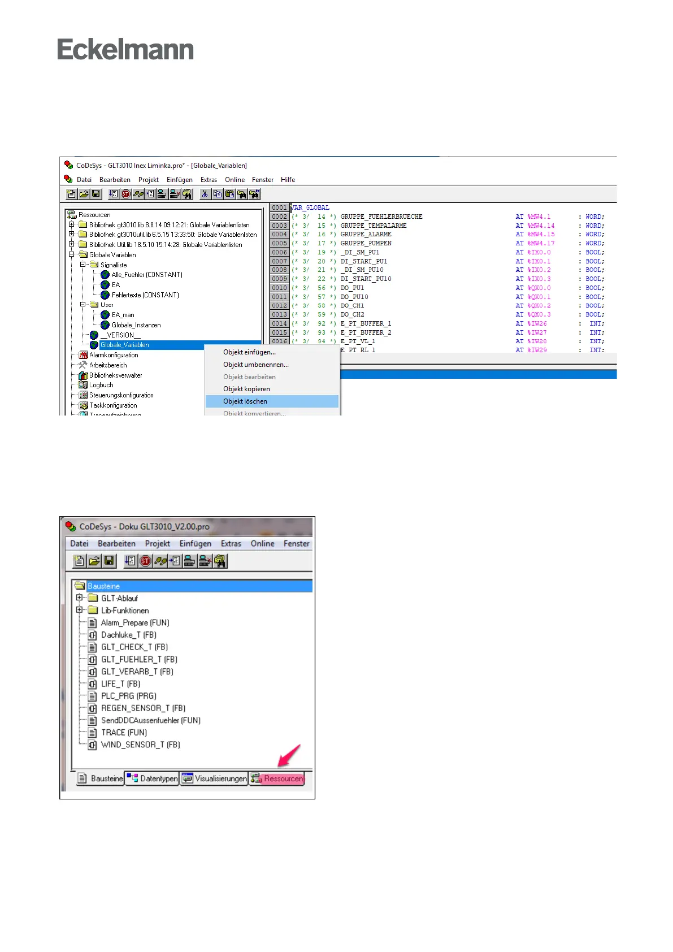Click Logout (Ausloggen) icon in Liminka window toolbar

click(x=175, y=194)
